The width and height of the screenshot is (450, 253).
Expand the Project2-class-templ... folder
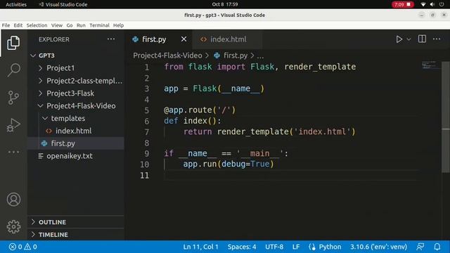[41, 81]
